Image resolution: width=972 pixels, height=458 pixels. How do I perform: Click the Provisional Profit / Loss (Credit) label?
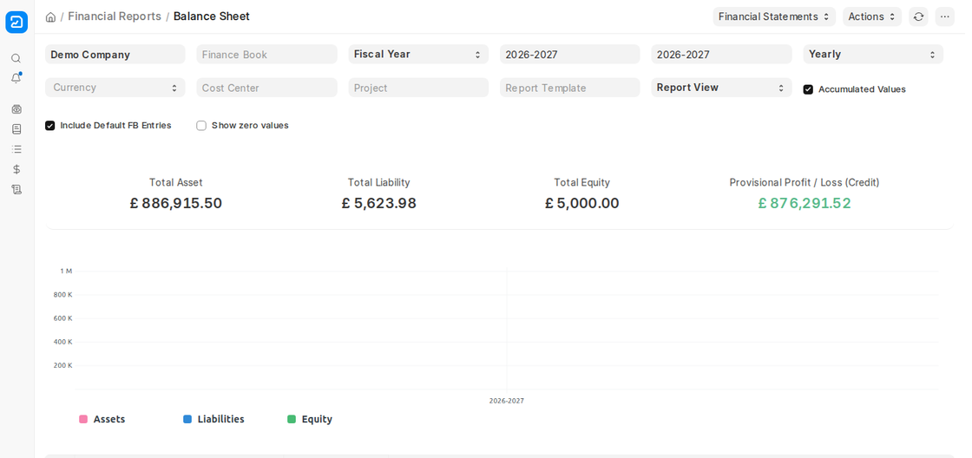tap(805, 183)
